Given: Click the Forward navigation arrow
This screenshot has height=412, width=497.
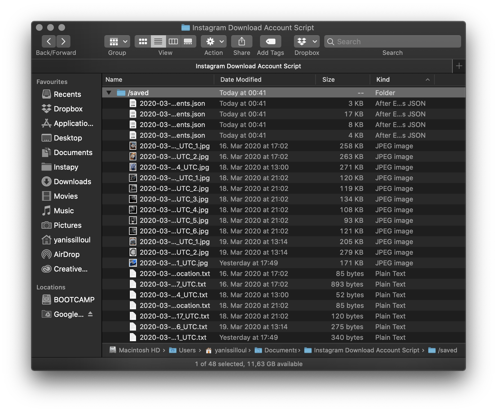Looking at the screenshot, I should coord(63,41).
